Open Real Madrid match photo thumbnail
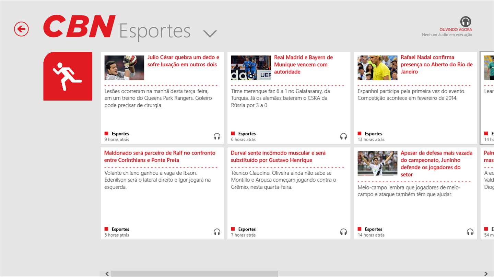 coord(251,68)
